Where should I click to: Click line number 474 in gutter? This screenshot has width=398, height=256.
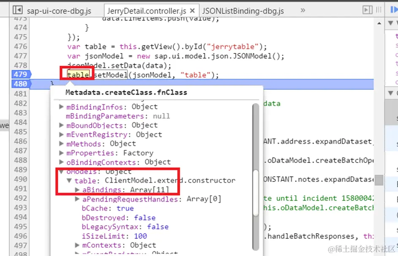point(21,27)
